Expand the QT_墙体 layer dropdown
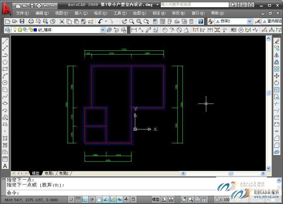Image resolution: width=283 pixels, height=204 pixels. (103, 30)
